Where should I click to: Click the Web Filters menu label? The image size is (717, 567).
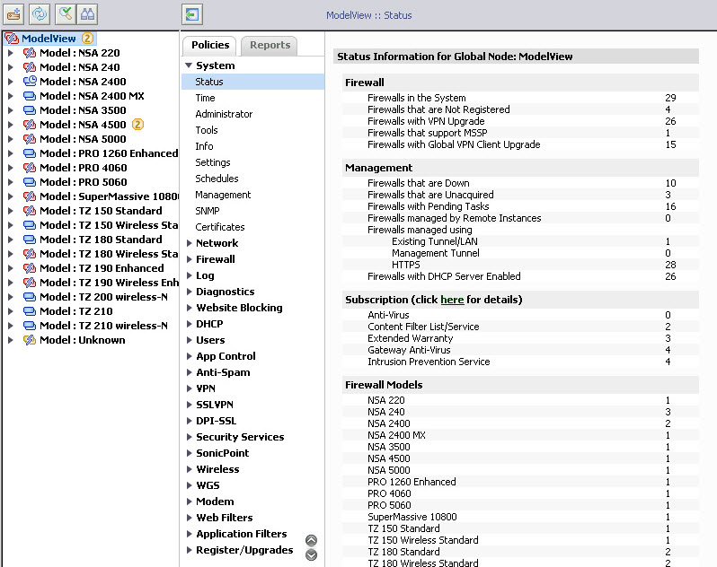tap(224, 518)
